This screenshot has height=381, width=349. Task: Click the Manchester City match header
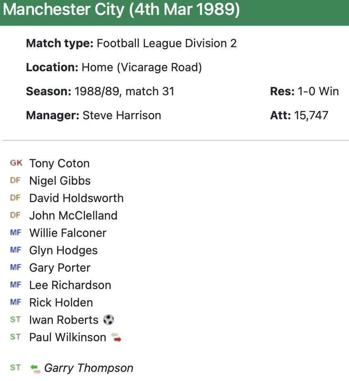coord(121,10)
